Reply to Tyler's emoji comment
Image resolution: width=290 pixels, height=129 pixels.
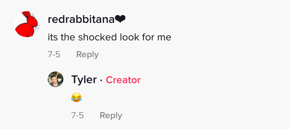(x=111, y=115)
